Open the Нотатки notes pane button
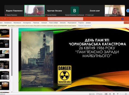Viewport: 129px width, 95px height. click(x=92, y=94)
